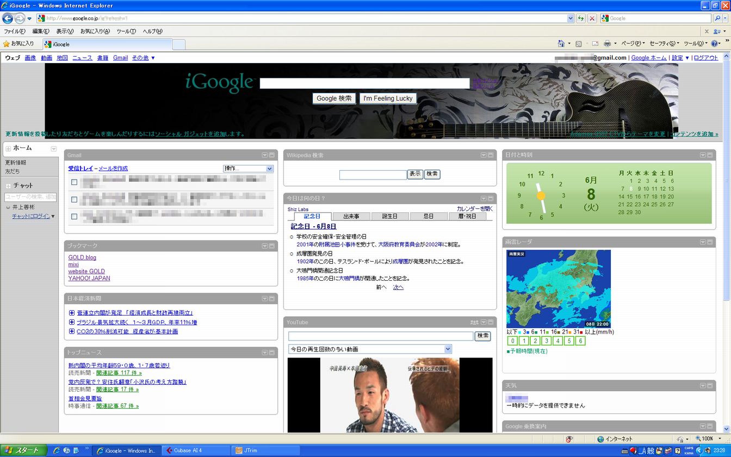Select radar time frame 3
The height and width of the screenshot is (457, 731).
[x=547, y=341]
